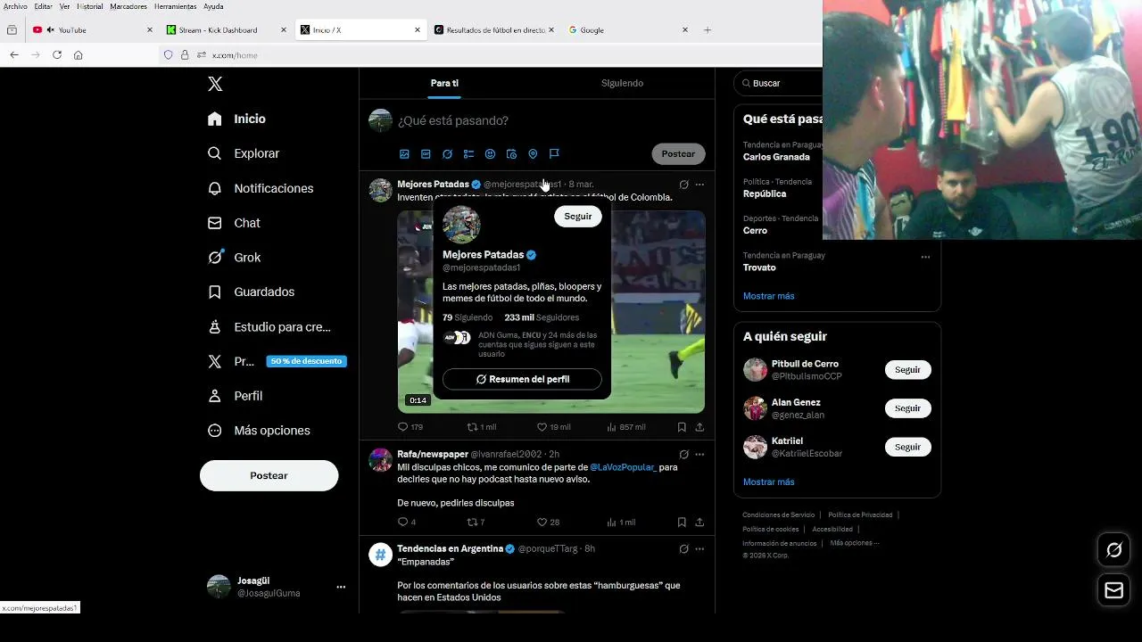Follow Mejores Patadas in hover card
The height and width of the screenshot is (642, 1142).
pyautogui.click(x=577, y=217)
